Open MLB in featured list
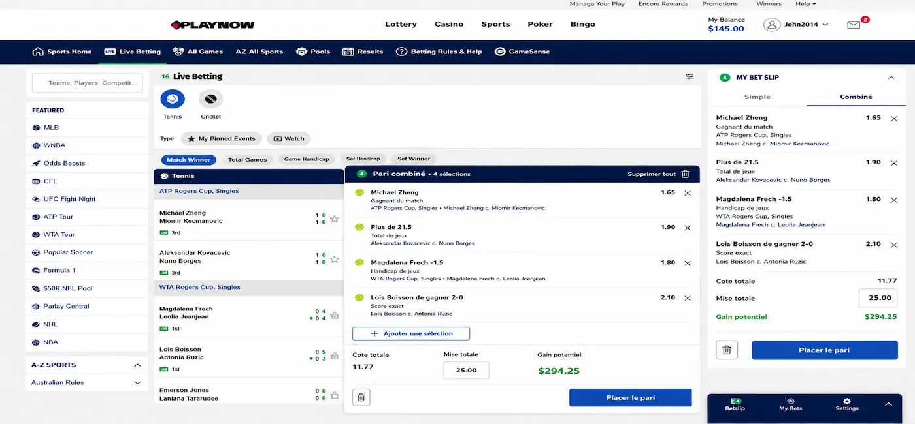This screenshot has height=424, width=915. [x=88, y=127]
